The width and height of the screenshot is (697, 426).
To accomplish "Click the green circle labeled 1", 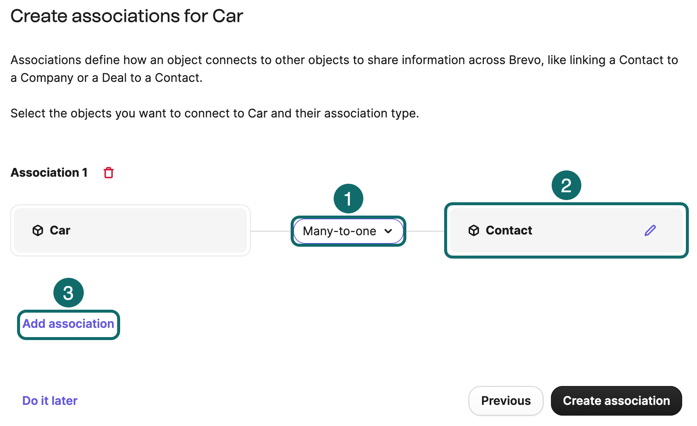I will 348,199.
